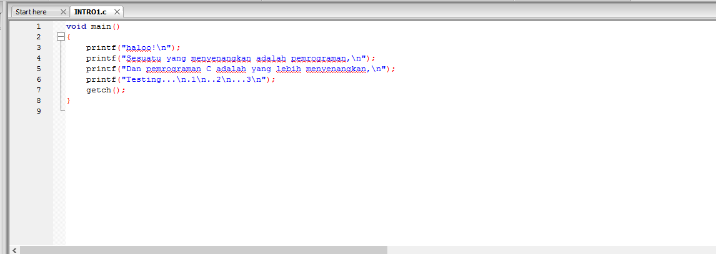Click line number 9 in the margin
This screenshot has height=254, width=716.
[x=38, y=111]
